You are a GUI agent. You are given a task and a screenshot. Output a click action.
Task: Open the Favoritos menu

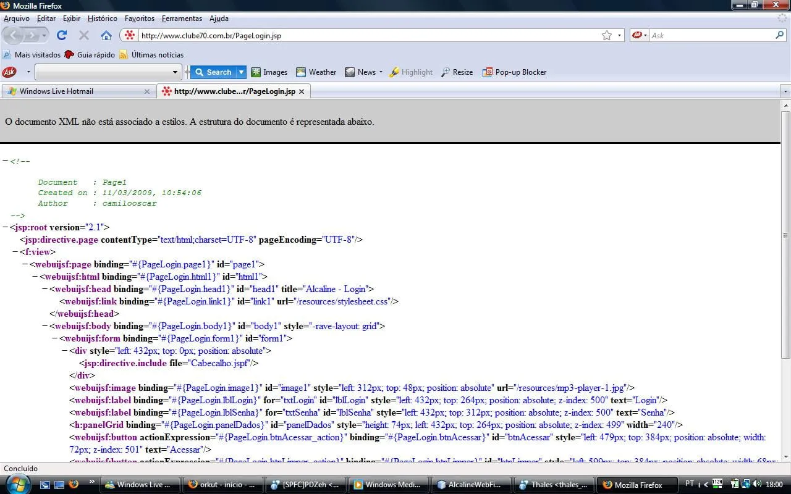[140, 19]
